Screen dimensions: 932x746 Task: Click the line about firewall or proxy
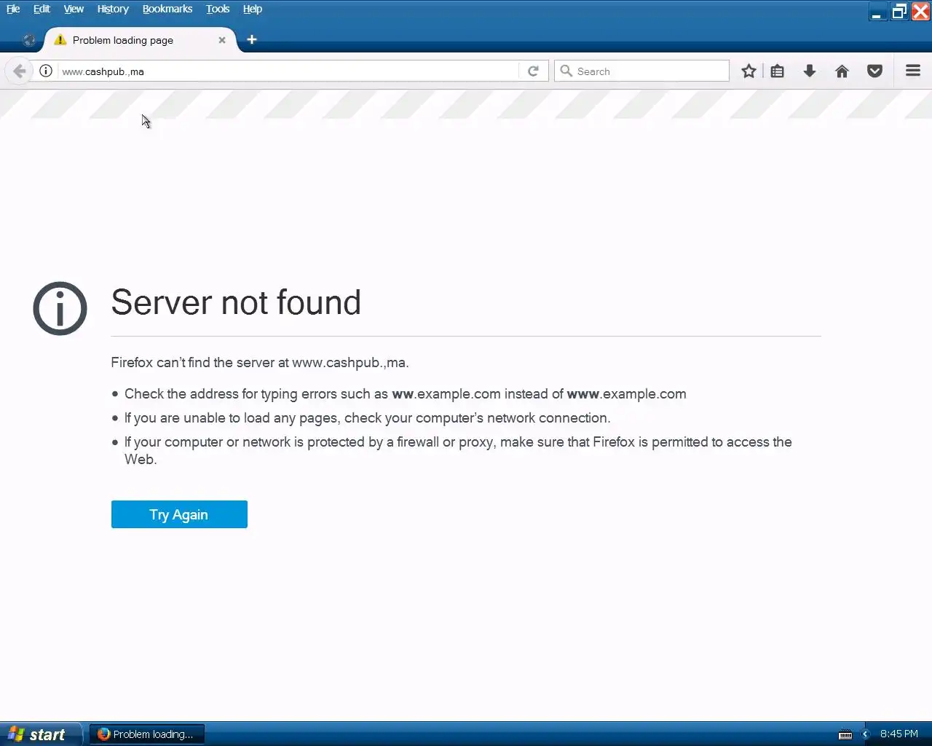coord(458,450)
